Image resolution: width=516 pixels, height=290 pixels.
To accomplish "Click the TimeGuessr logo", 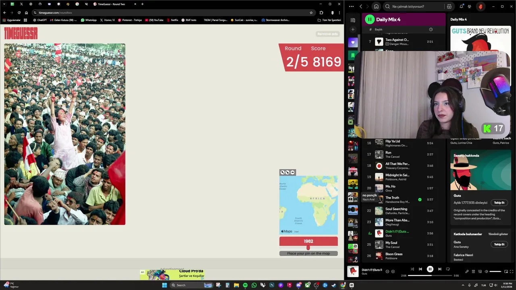I will tap(21, 33).
